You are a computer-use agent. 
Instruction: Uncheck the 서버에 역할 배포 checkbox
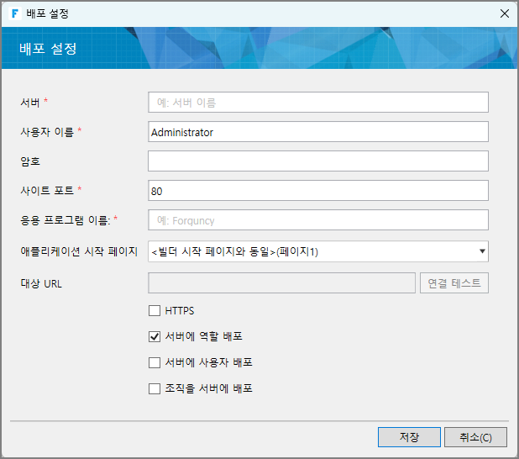(x=155, y=336)
